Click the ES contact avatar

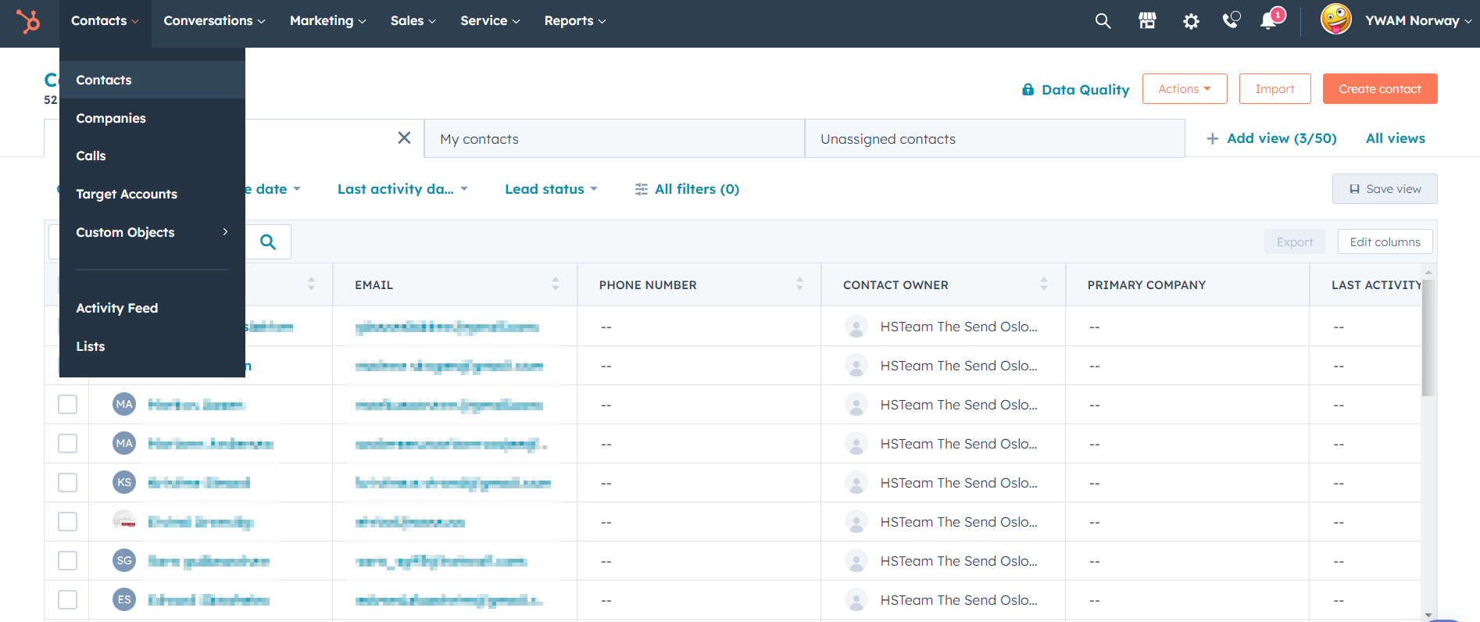(x=124, y=599)
